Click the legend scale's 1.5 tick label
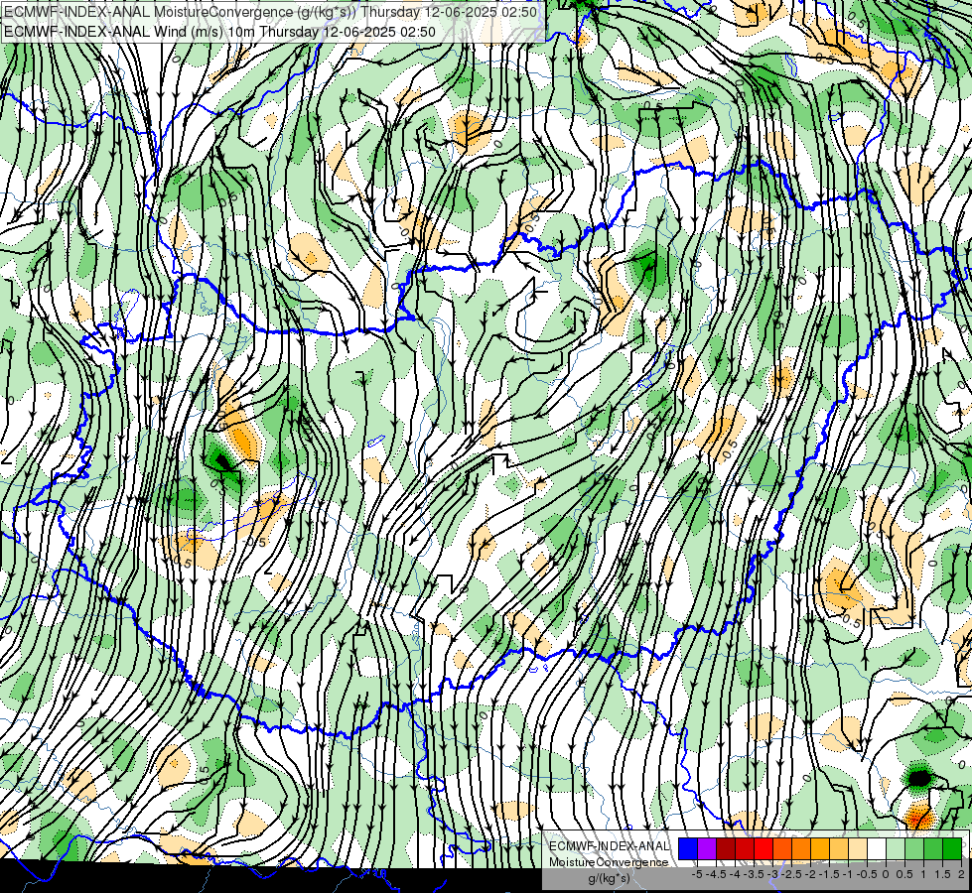 943,874
